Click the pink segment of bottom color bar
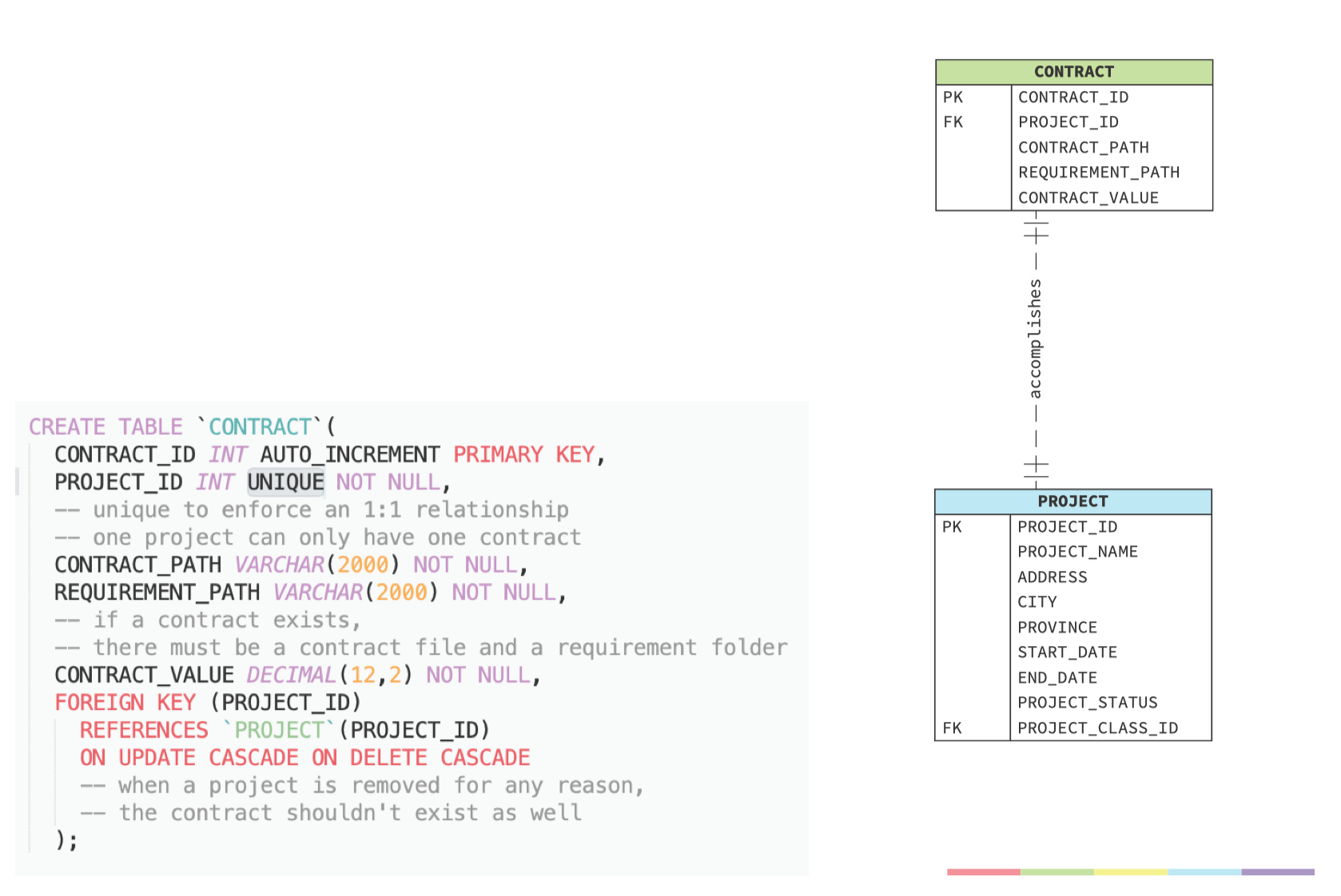The image size is (1341, 896). 983,872
